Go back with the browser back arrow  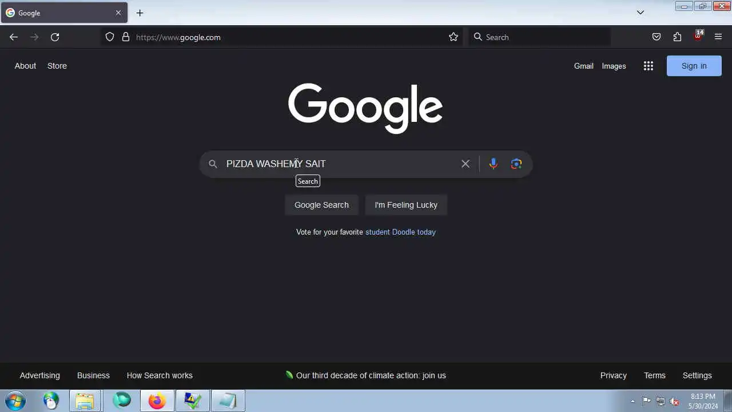coord(14,37)
